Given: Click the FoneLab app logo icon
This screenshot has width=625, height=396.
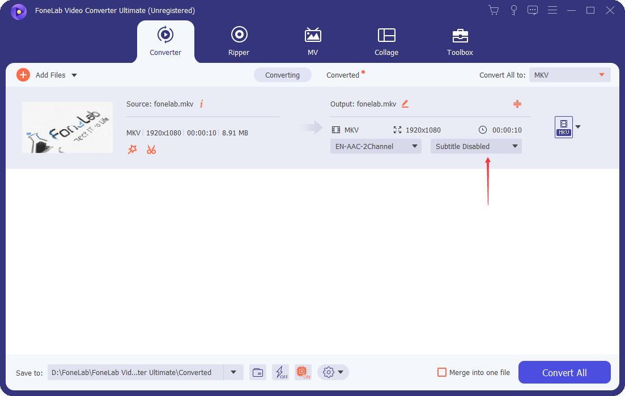Looking at the screenshot, I should click(x=18, y=11).
